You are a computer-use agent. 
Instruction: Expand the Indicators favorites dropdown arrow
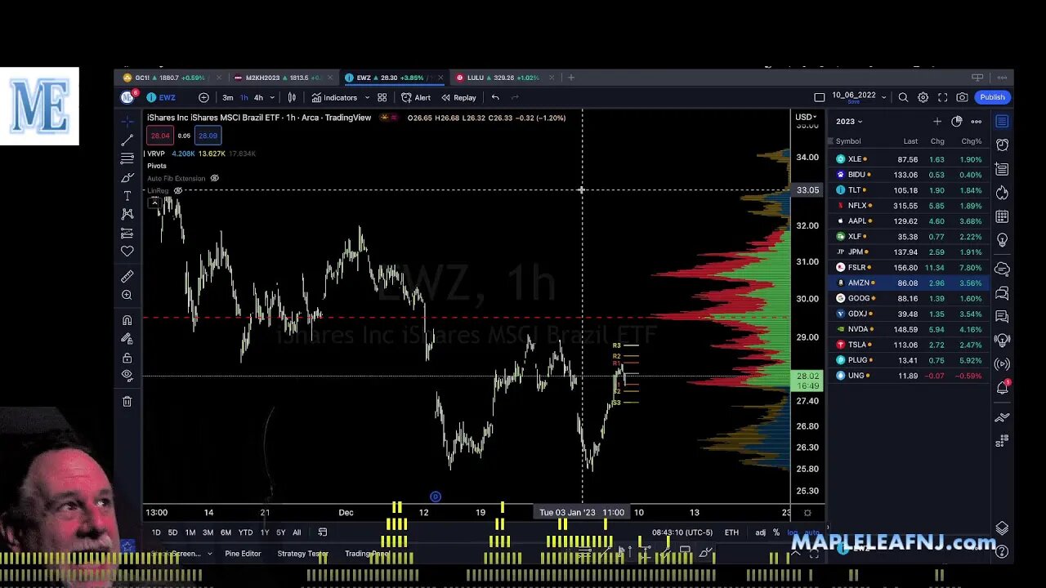point(367,97)
